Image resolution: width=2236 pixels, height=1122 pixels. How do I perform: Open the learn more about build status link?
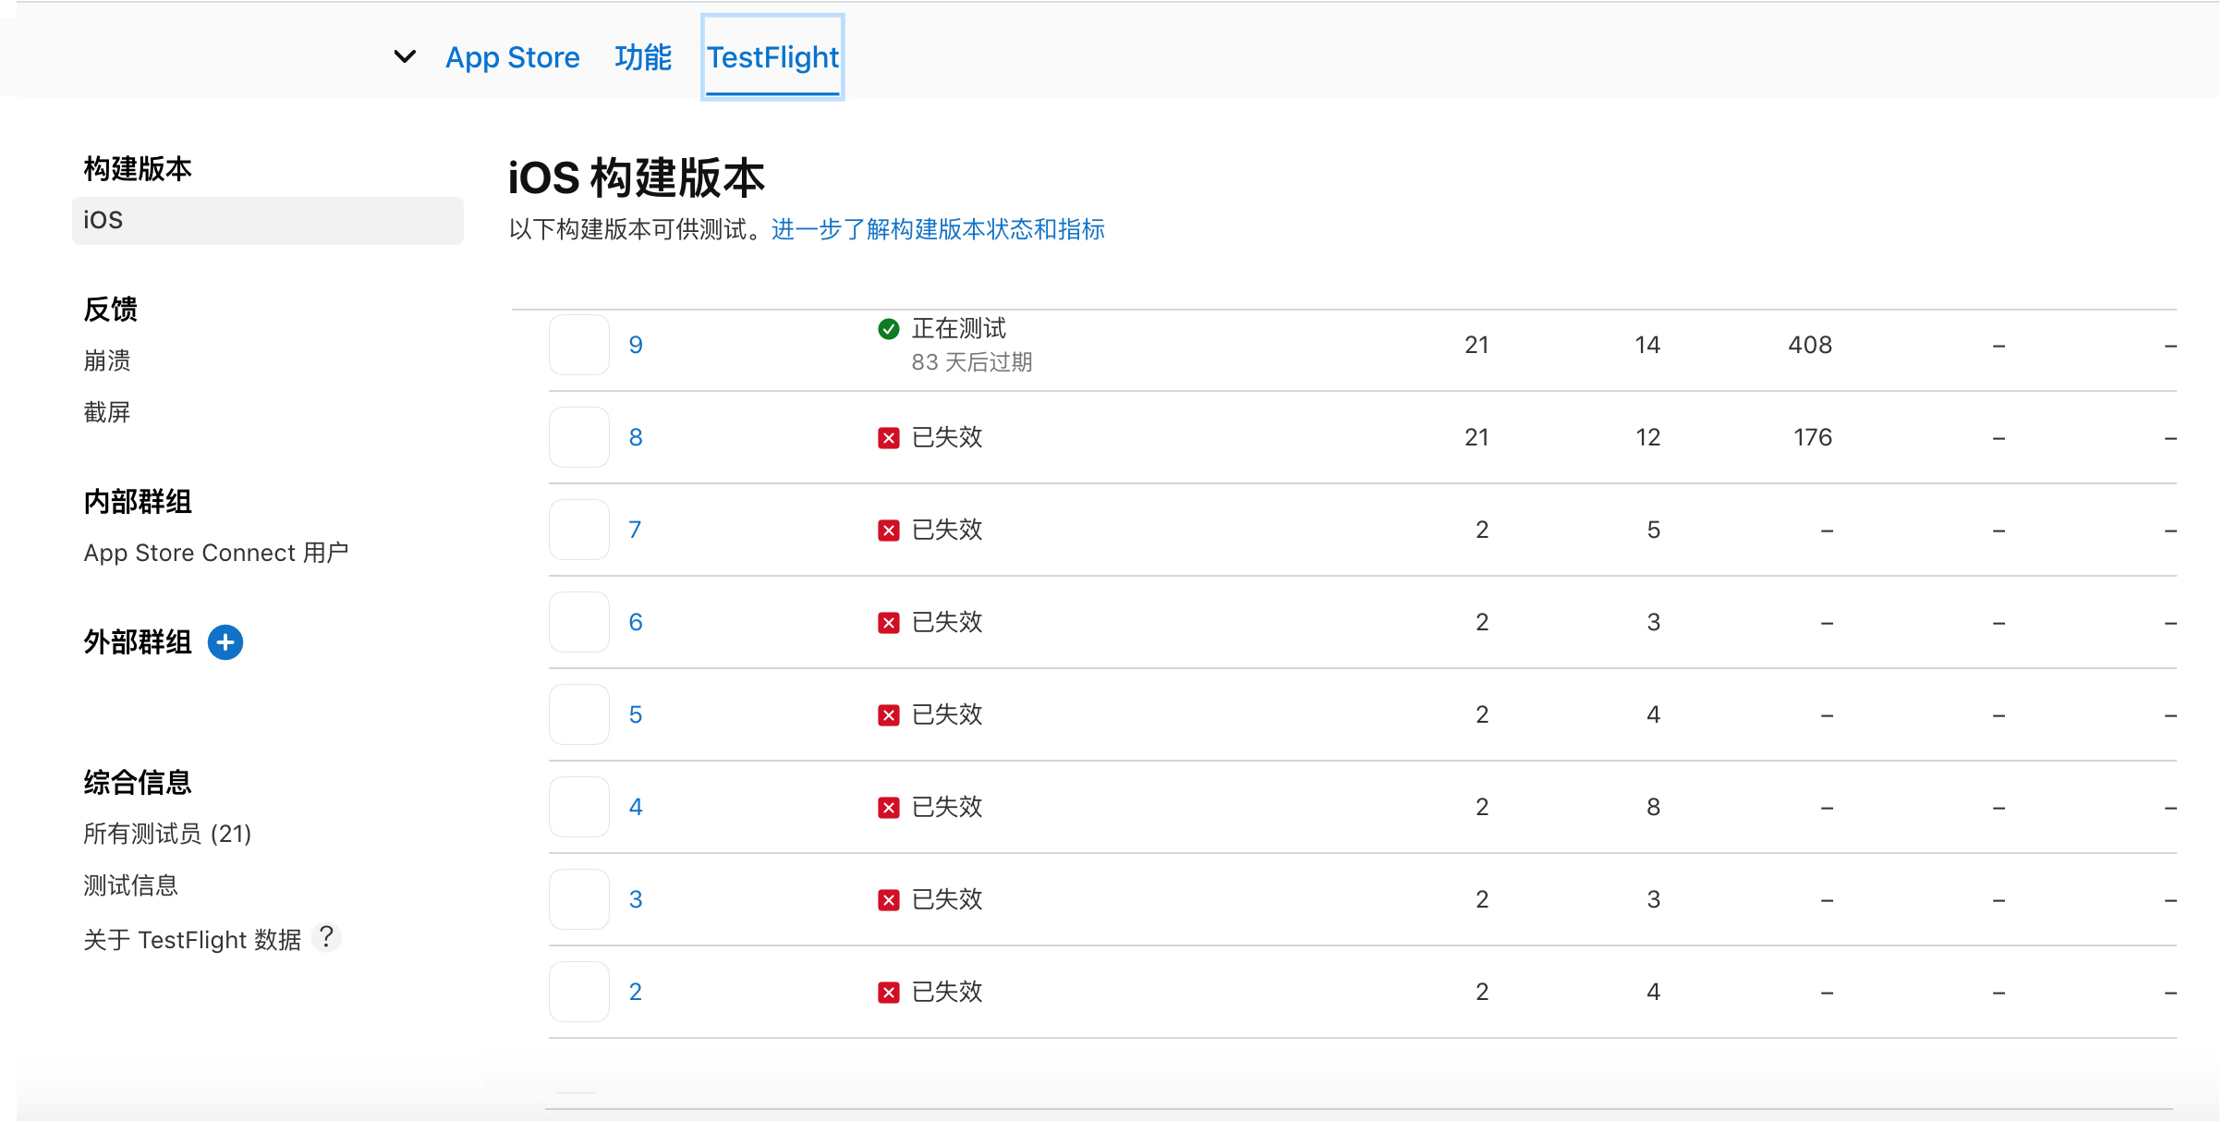pos(937,229)
